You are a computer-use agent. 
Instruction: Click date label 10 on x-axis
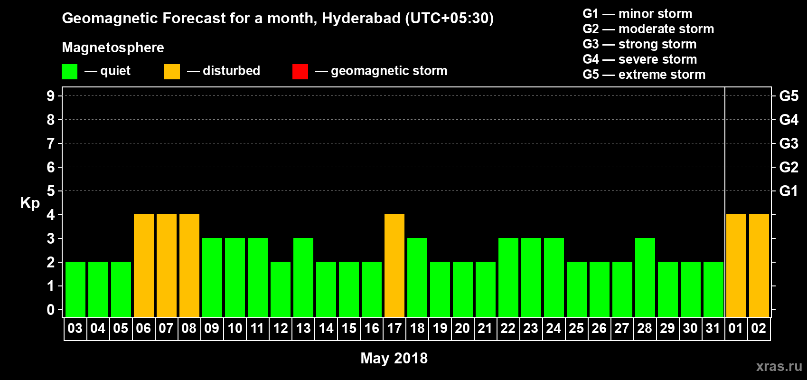[235, 328]
